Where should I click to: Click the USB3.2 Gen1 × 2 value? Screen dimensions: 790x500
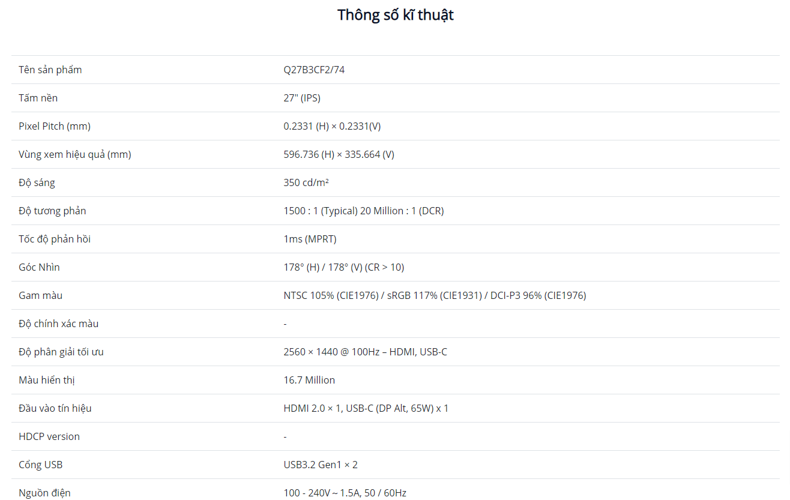click(321, 465)
